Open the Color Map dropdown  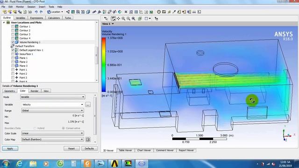[52, 140]
